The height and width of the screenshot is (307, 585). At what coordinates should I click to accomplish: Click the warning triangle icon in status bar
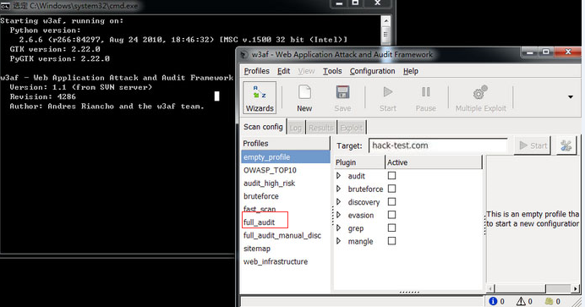(x=521, y=301)
